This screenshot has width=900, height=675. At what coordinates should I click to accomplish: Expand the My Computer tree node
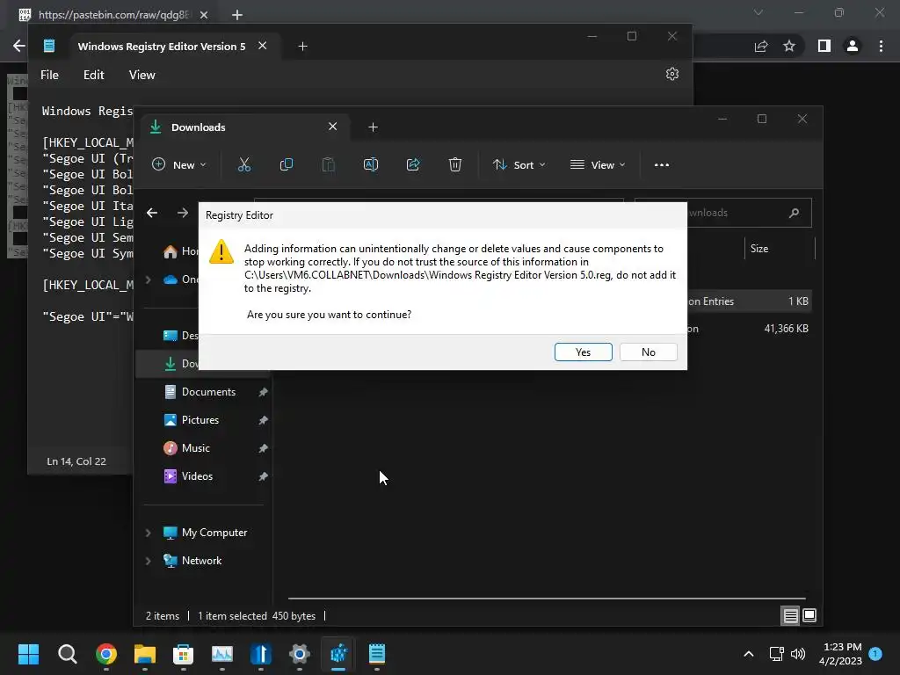pos(148,533)
